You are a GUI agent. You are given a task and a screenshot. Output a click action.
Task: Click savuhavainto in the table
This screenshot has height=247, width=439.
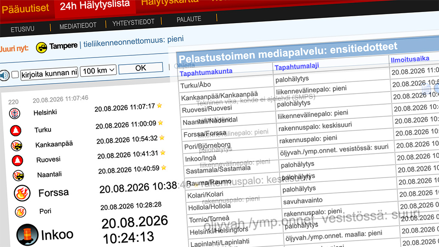click(303, 201)
